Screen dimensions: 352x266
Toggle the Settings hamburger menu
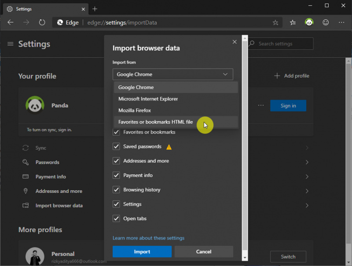10,44
